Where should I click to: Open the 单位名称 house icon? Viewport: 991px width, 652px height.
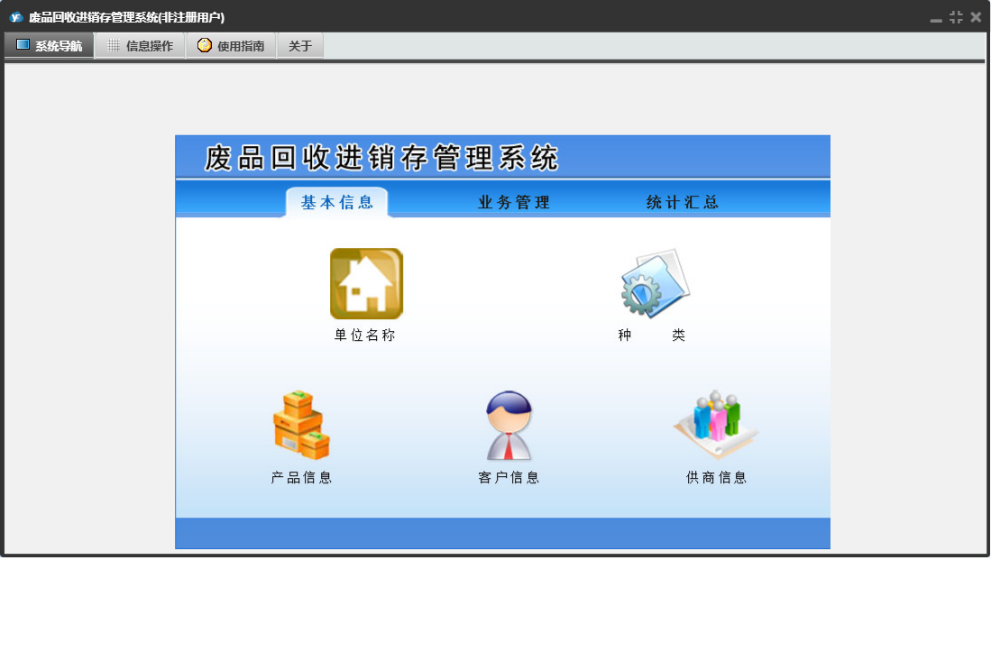(367, 284)
